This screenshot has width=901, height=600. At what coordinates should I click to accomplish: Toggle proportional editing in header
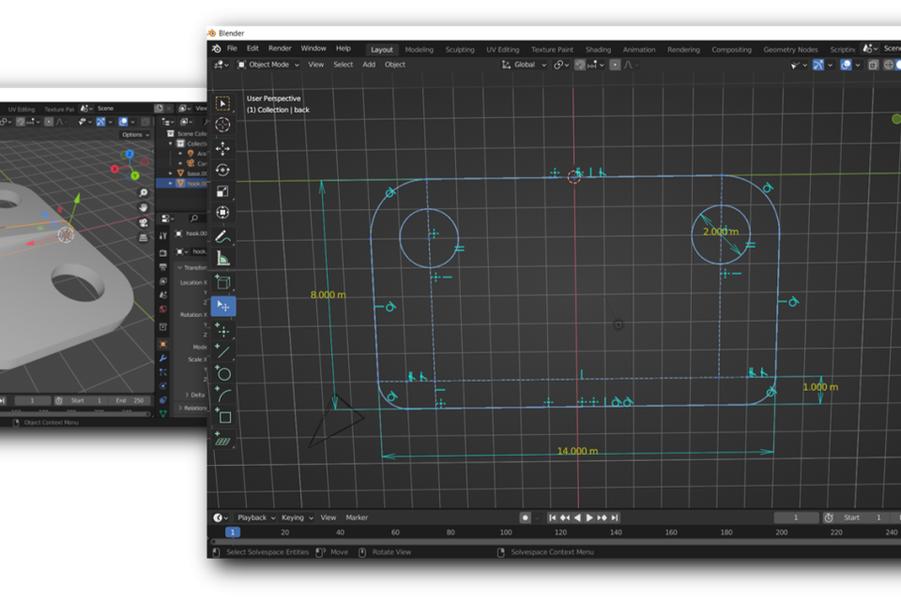(615, 65)
